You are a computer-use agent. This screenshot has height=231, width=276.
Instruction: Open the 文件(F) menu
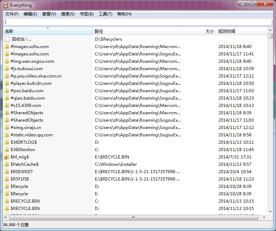click(12, 14)
